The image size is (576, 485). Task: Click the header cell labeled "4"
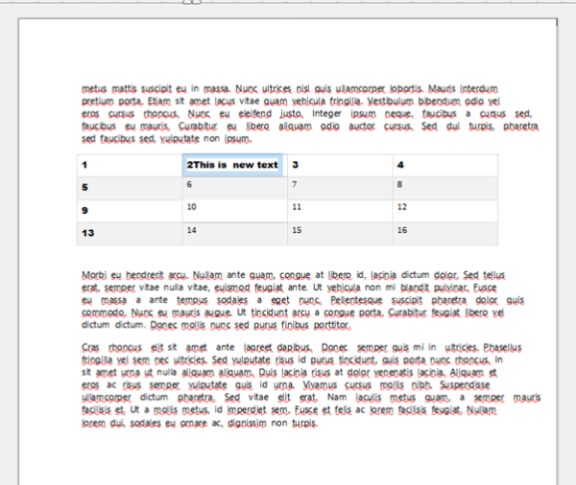coord(445,166)
